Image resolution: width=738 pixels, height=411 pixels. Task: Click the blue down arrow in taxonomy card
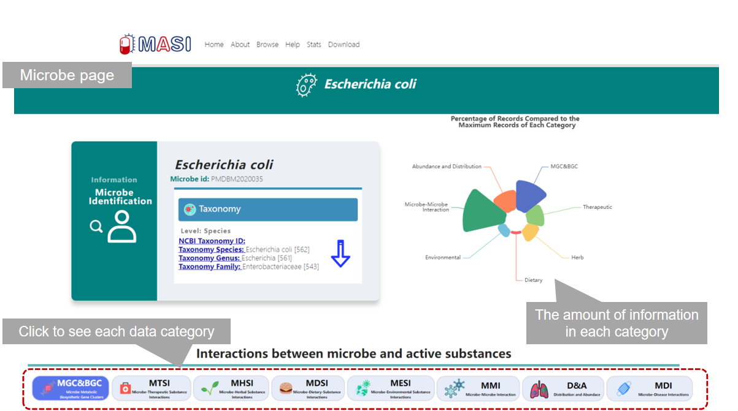[340, 254]
